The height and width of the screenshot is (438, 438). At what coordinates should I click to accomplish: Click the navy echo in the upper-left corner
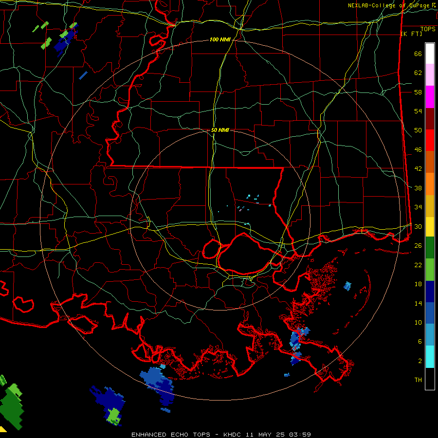click(65, 41)
